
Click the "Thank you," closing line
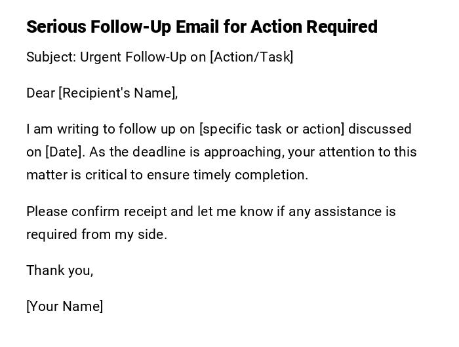click(60, 270)
